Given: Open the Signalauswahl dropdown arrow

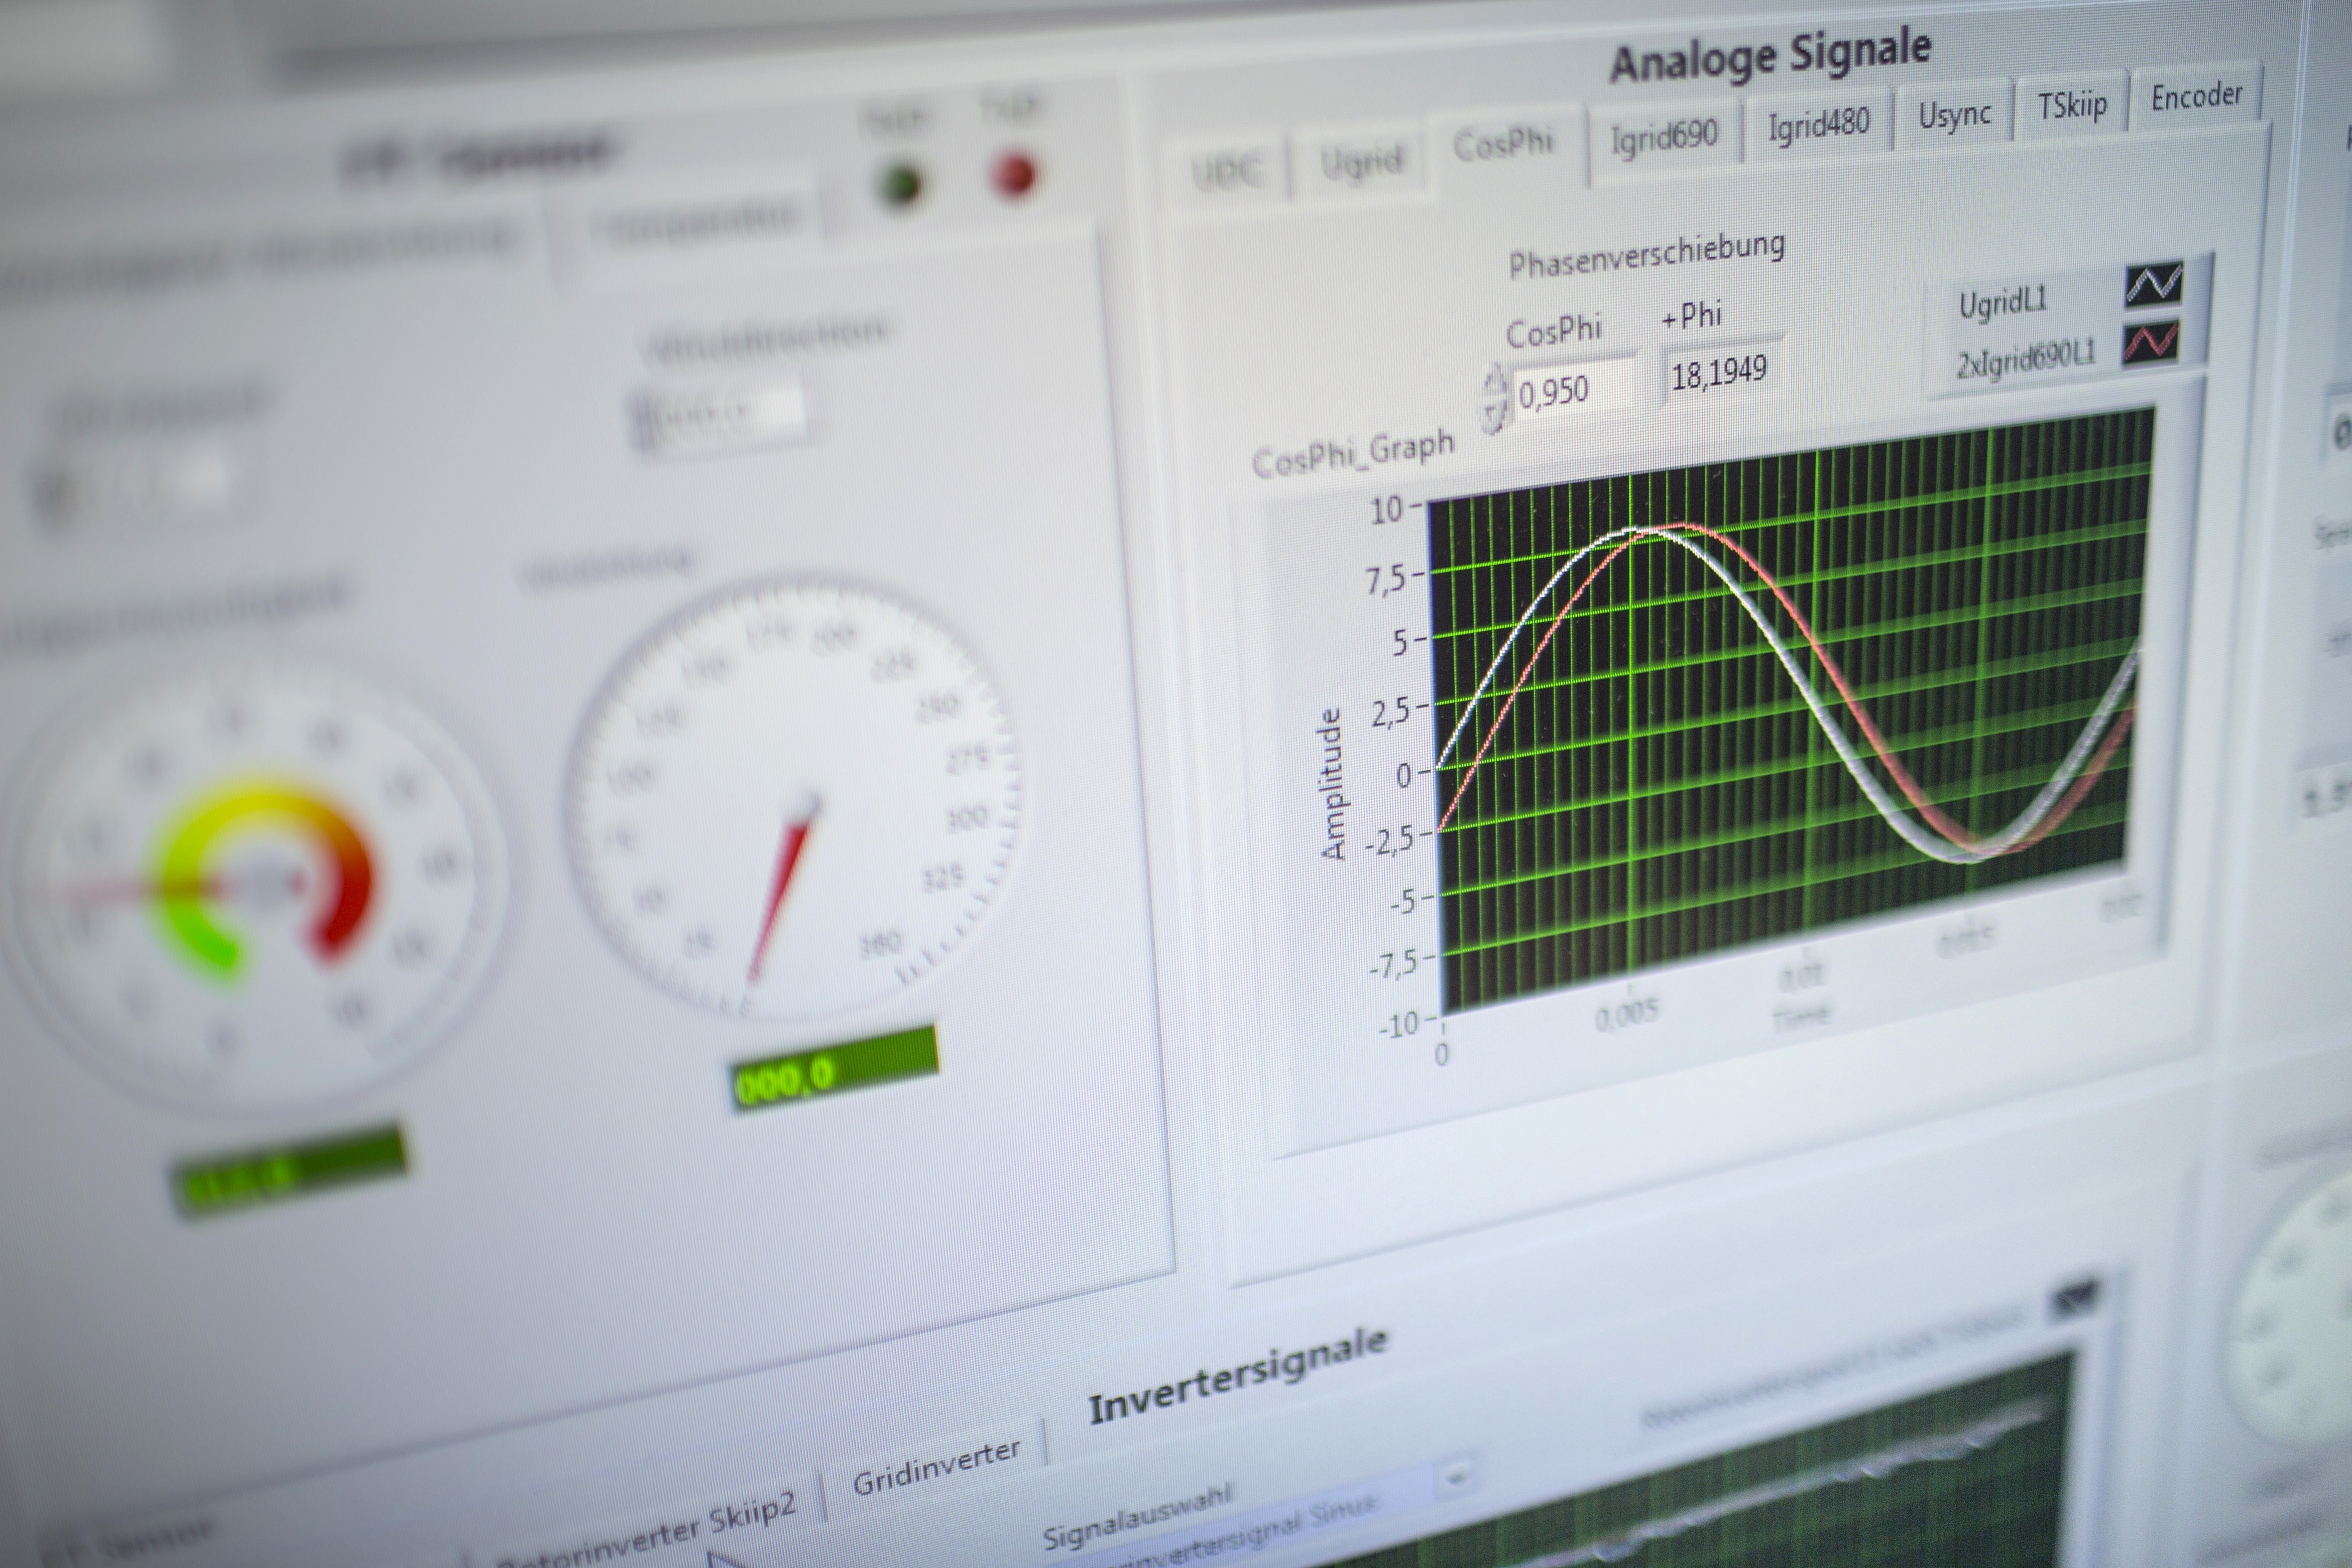Looking at the screenshot, I should pos(1457,1476).
